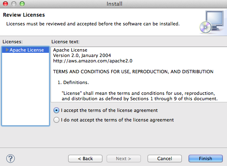The height and width of the screenshot is (166, 227).
Task: Click the Review Licenses heading
Action: click(24, 15)
